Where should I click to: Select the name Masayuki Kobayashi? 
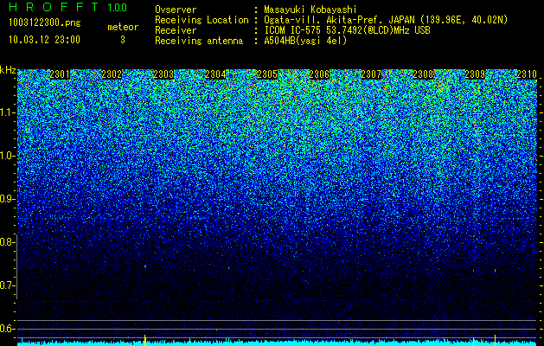click(x=310, y=10)
